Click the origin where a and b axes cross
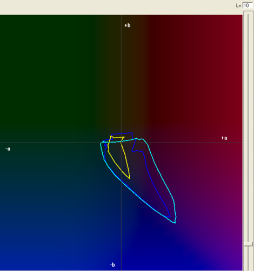This screenshot has width=254, height=271. [121, 143]
